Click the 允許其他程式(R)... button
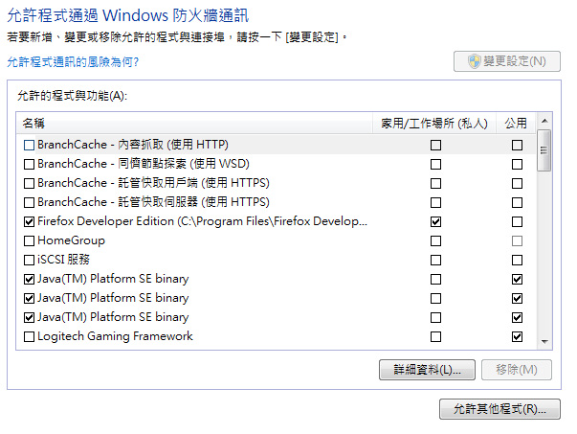Viewport: 577px width, 434px height. (499, 409)
